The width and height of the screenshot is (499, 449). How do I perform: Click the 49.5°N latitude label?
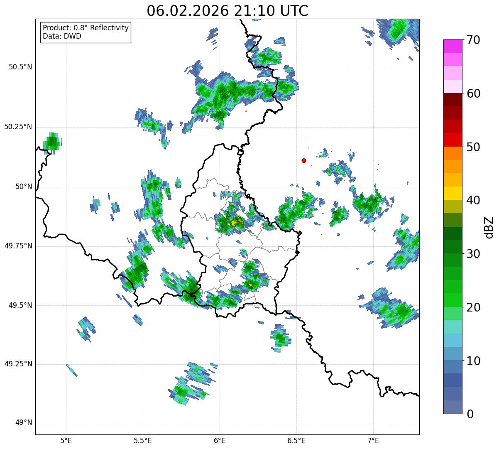click(x=20, y=305)
